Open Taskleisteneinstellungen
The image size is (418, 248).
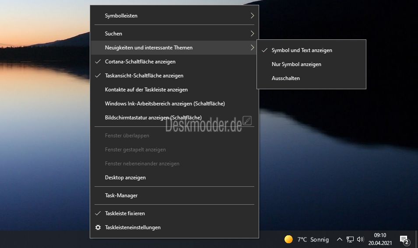(x=174, y=227)
